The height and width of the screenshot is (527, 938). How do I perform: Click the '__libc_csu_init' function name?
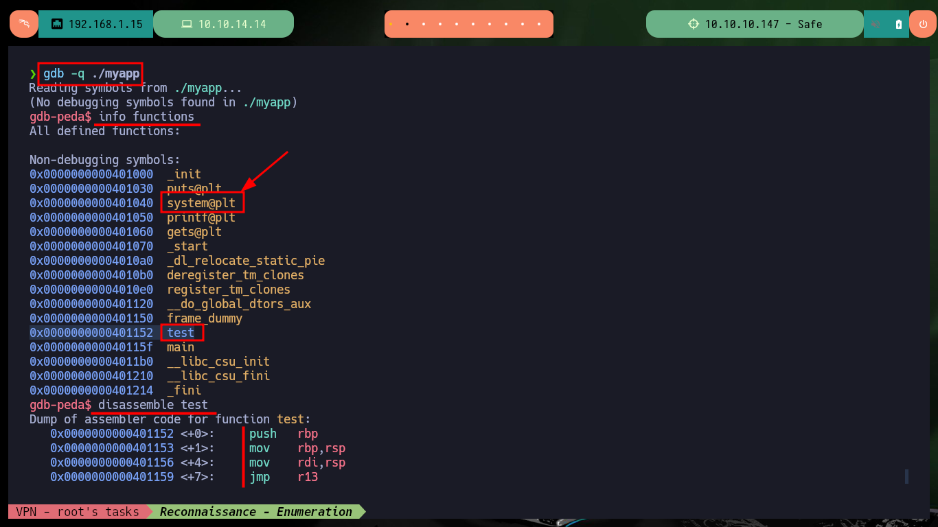pos(218,362)
